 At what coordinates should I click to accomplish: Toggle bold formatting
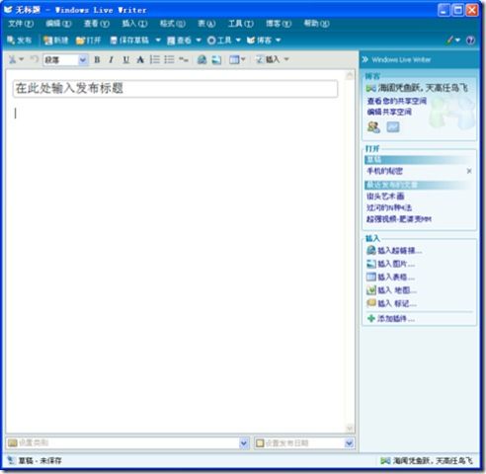(x=97, y=59)
